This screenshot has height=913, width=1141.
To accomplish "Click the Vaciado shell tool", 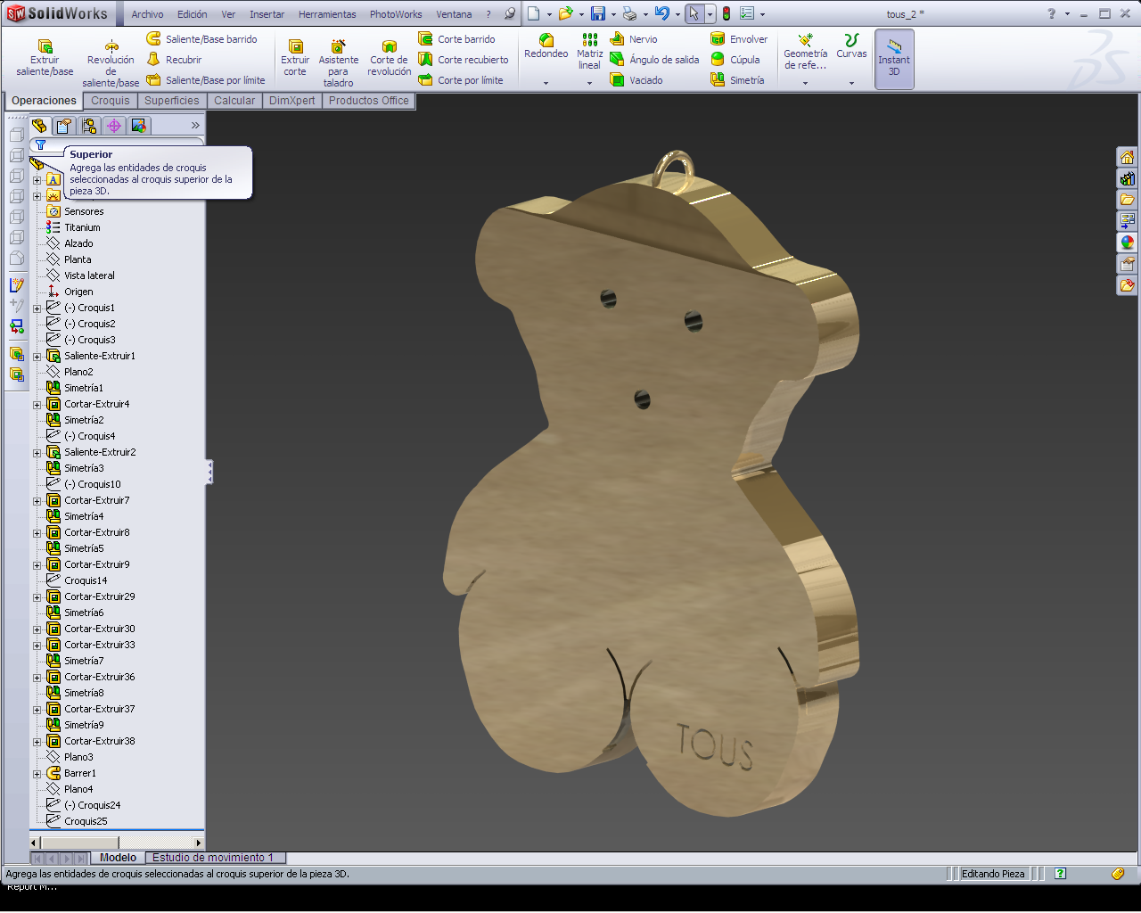I will pos(636,80).
